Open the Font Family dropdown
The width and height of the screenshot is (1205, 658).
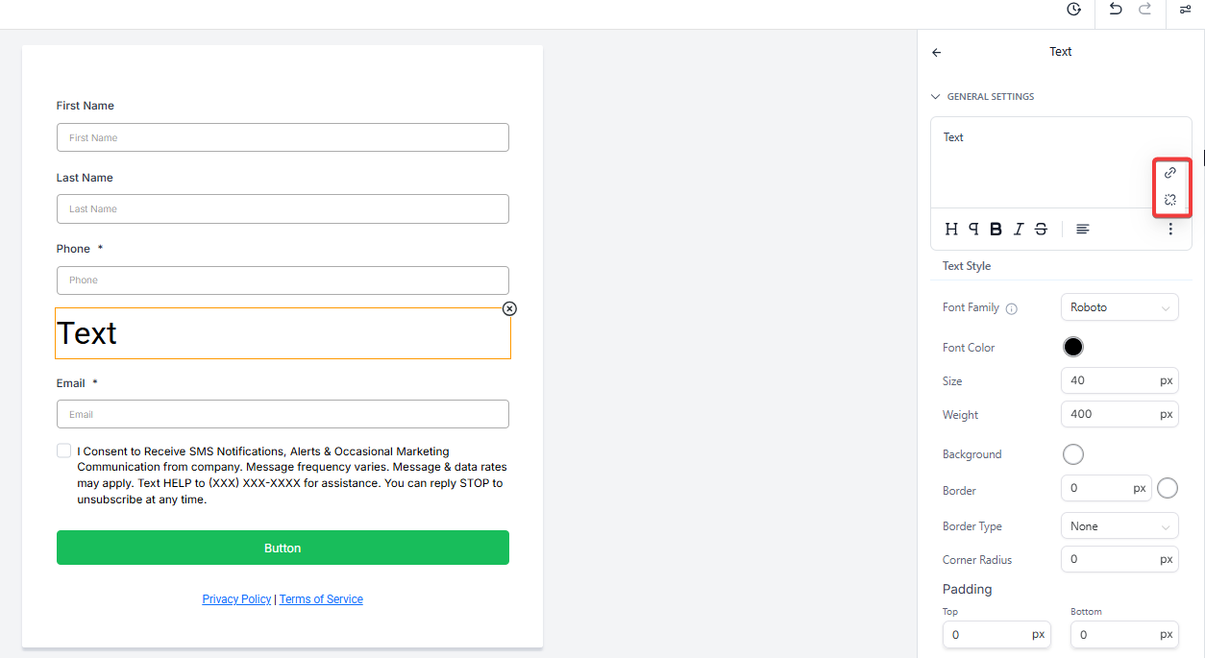(1119, 307)
